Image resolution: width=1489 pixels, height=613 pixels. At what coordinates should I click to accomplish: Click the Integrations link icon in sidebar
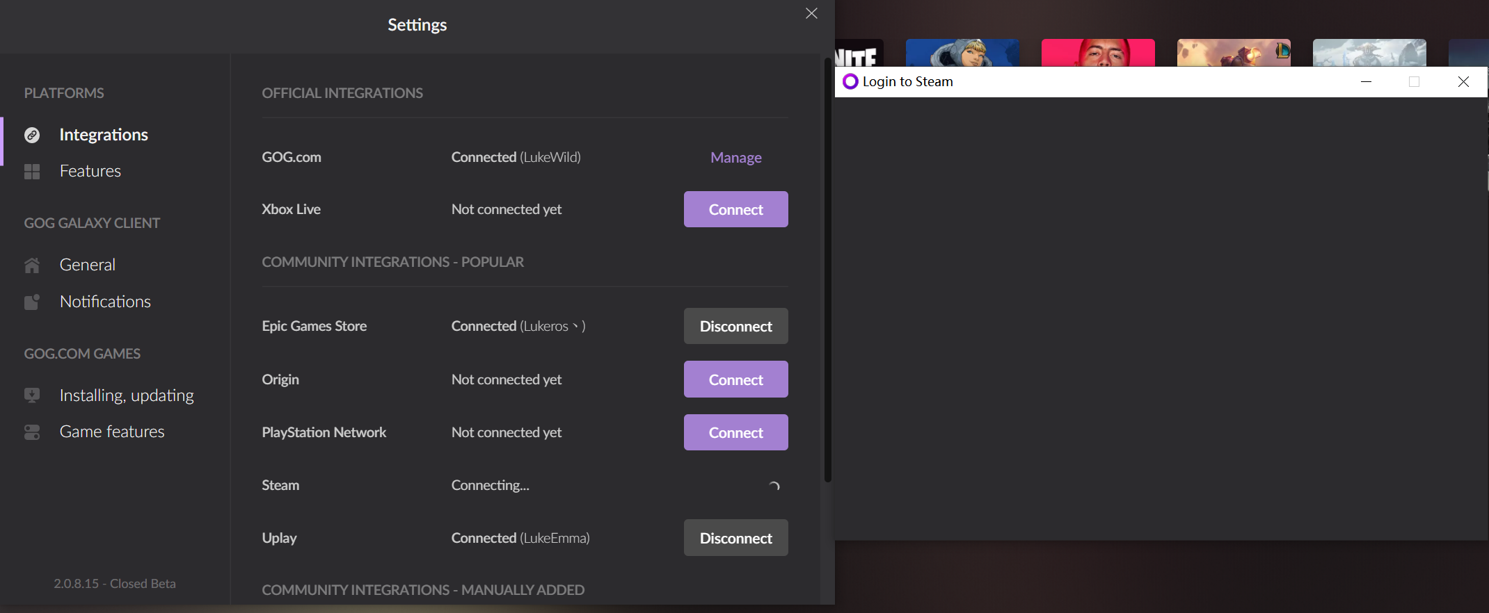pos(32,135)
